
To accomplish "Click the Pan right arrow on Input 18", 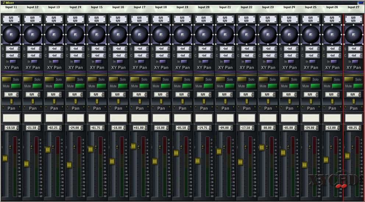I will coord(170,107).
